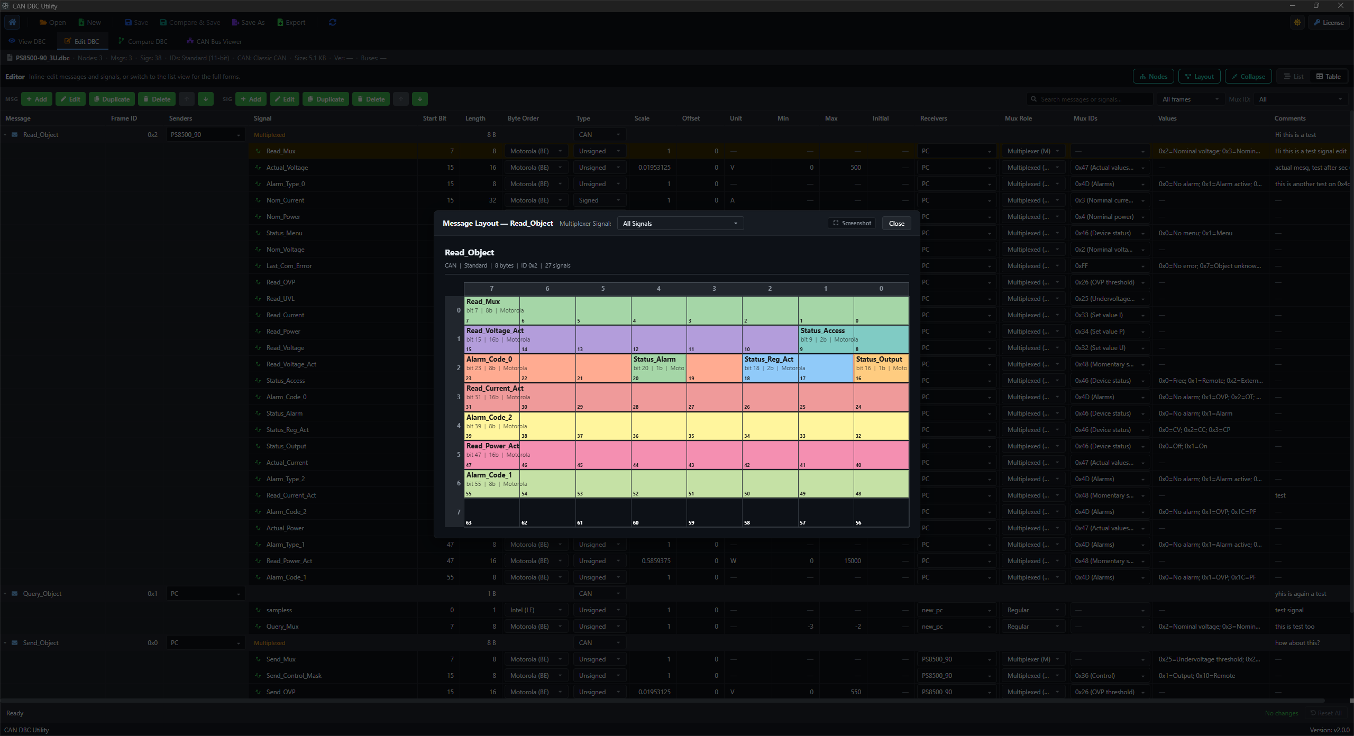This screenshot has width=1354, height=736.
Task: Switch to List view
Action: click(1293, 77)
